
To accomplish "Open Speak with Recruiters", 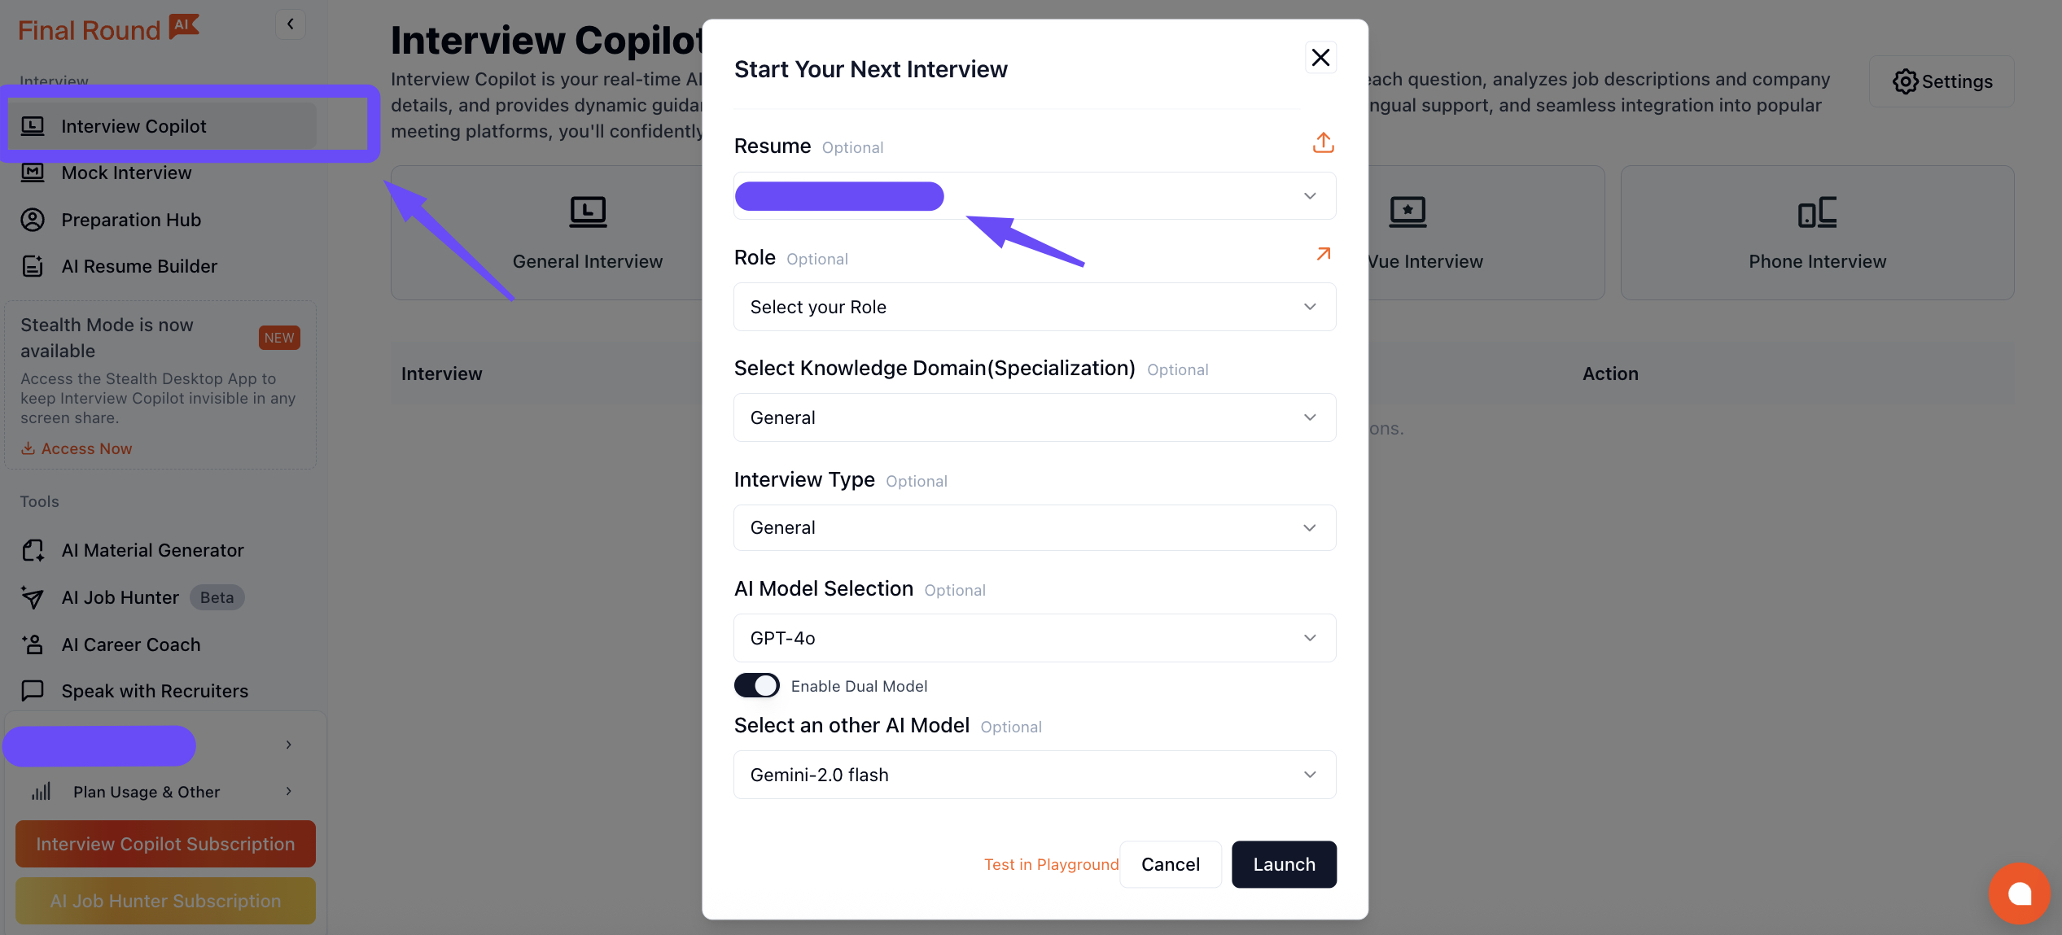I will click(155, 691).
